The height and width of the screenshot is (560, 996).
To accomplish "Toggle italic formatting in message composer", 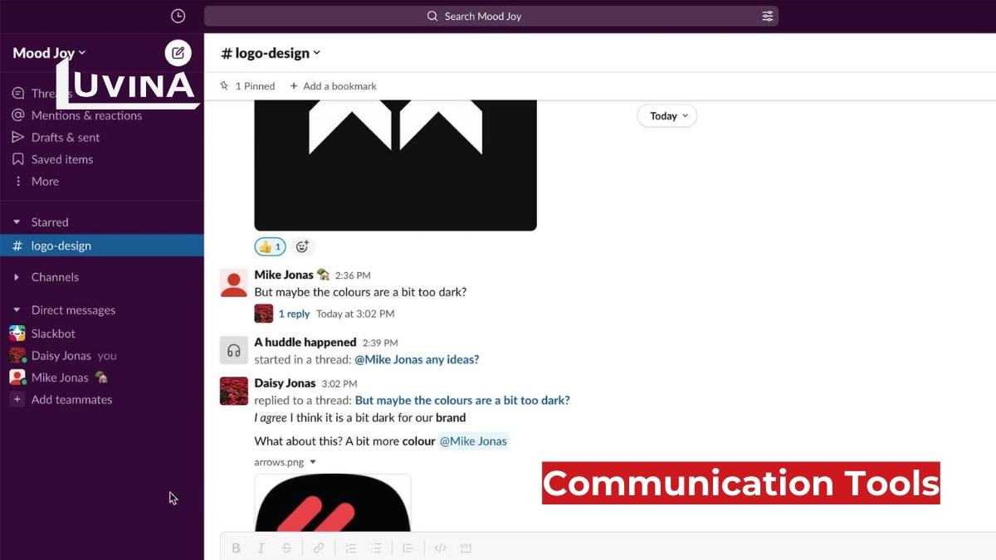I will coord(261,548).
